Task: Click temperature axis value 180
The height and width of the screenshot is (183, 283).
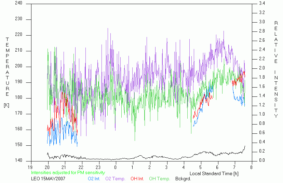Action: (18, 97)
